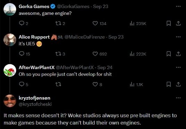Like the 'awesome, game engine?' tweet
The height and width of the screenshot is (129, 186).
pos(99,24)
